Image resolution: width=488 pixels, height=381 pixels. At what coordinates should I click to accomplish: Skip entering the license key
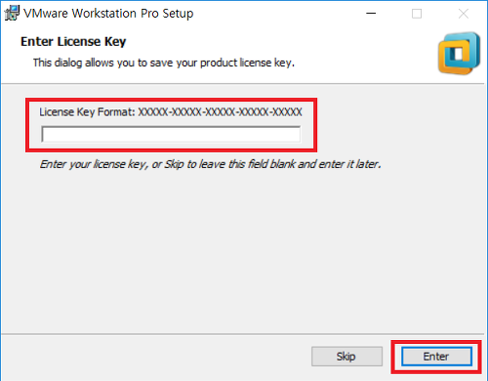click(x=346, y=357)
